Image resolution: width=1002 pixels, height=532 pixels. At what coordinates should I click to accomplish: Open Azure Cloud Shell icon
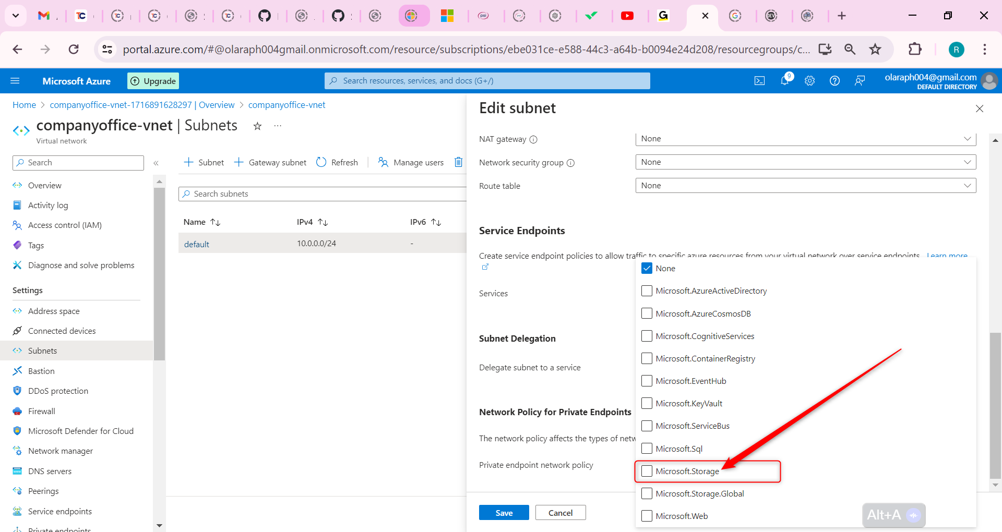(759, 81)
